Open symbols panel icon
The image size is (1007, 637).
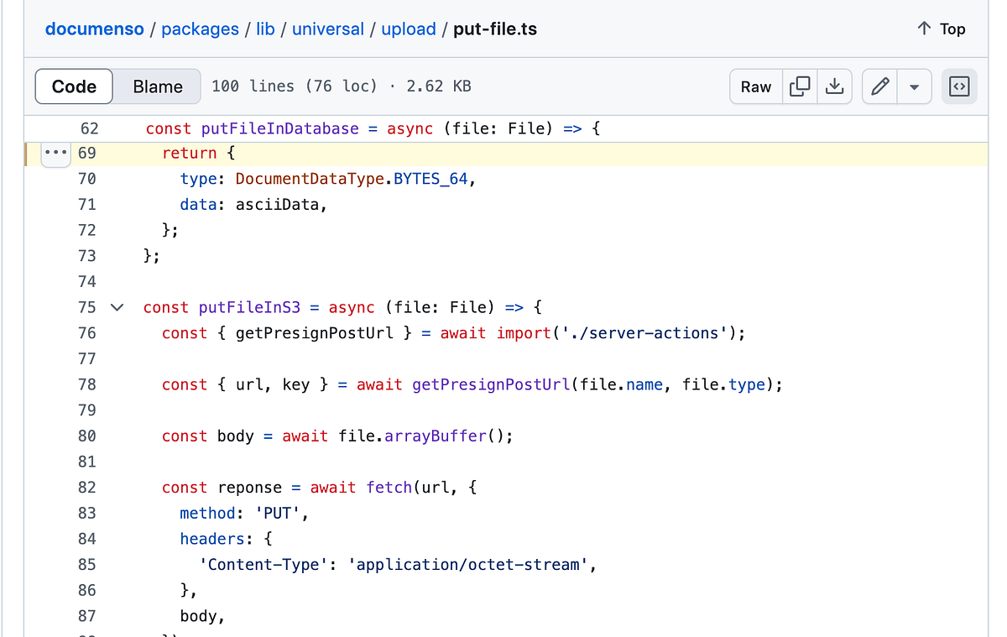(959, 86)
